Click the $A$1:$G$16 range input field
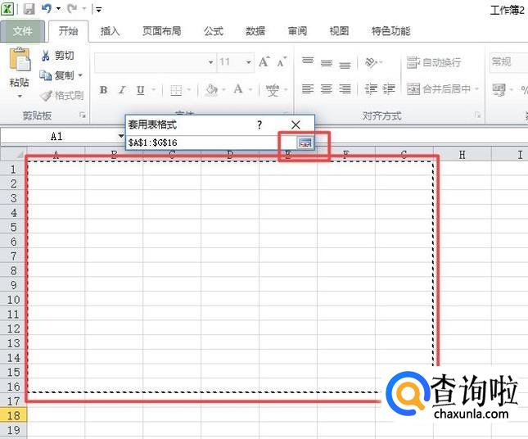Viewport: 528px width, 439px height. tap(210, 143)
